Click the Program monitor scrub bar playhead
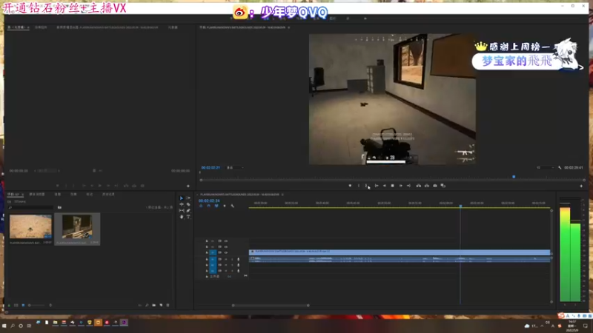Screen dimensions: 593x333 (x=514, y=177)
